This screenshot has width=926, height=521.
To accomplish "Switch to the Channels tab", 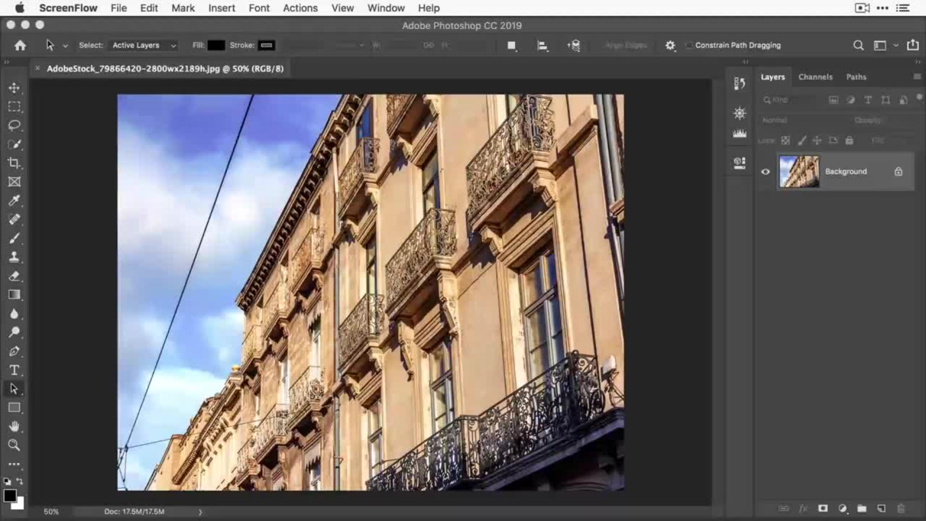I will 815,77.
